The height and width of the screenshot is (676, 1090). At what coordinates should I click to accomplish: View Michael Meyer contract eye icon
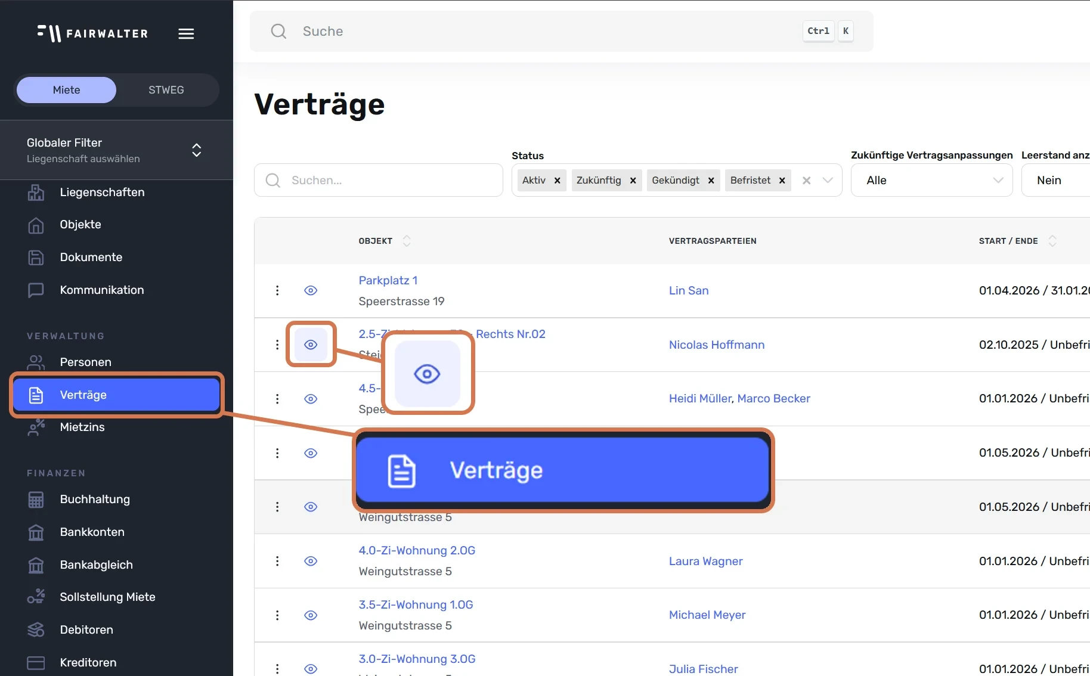(x=311, y=615)
